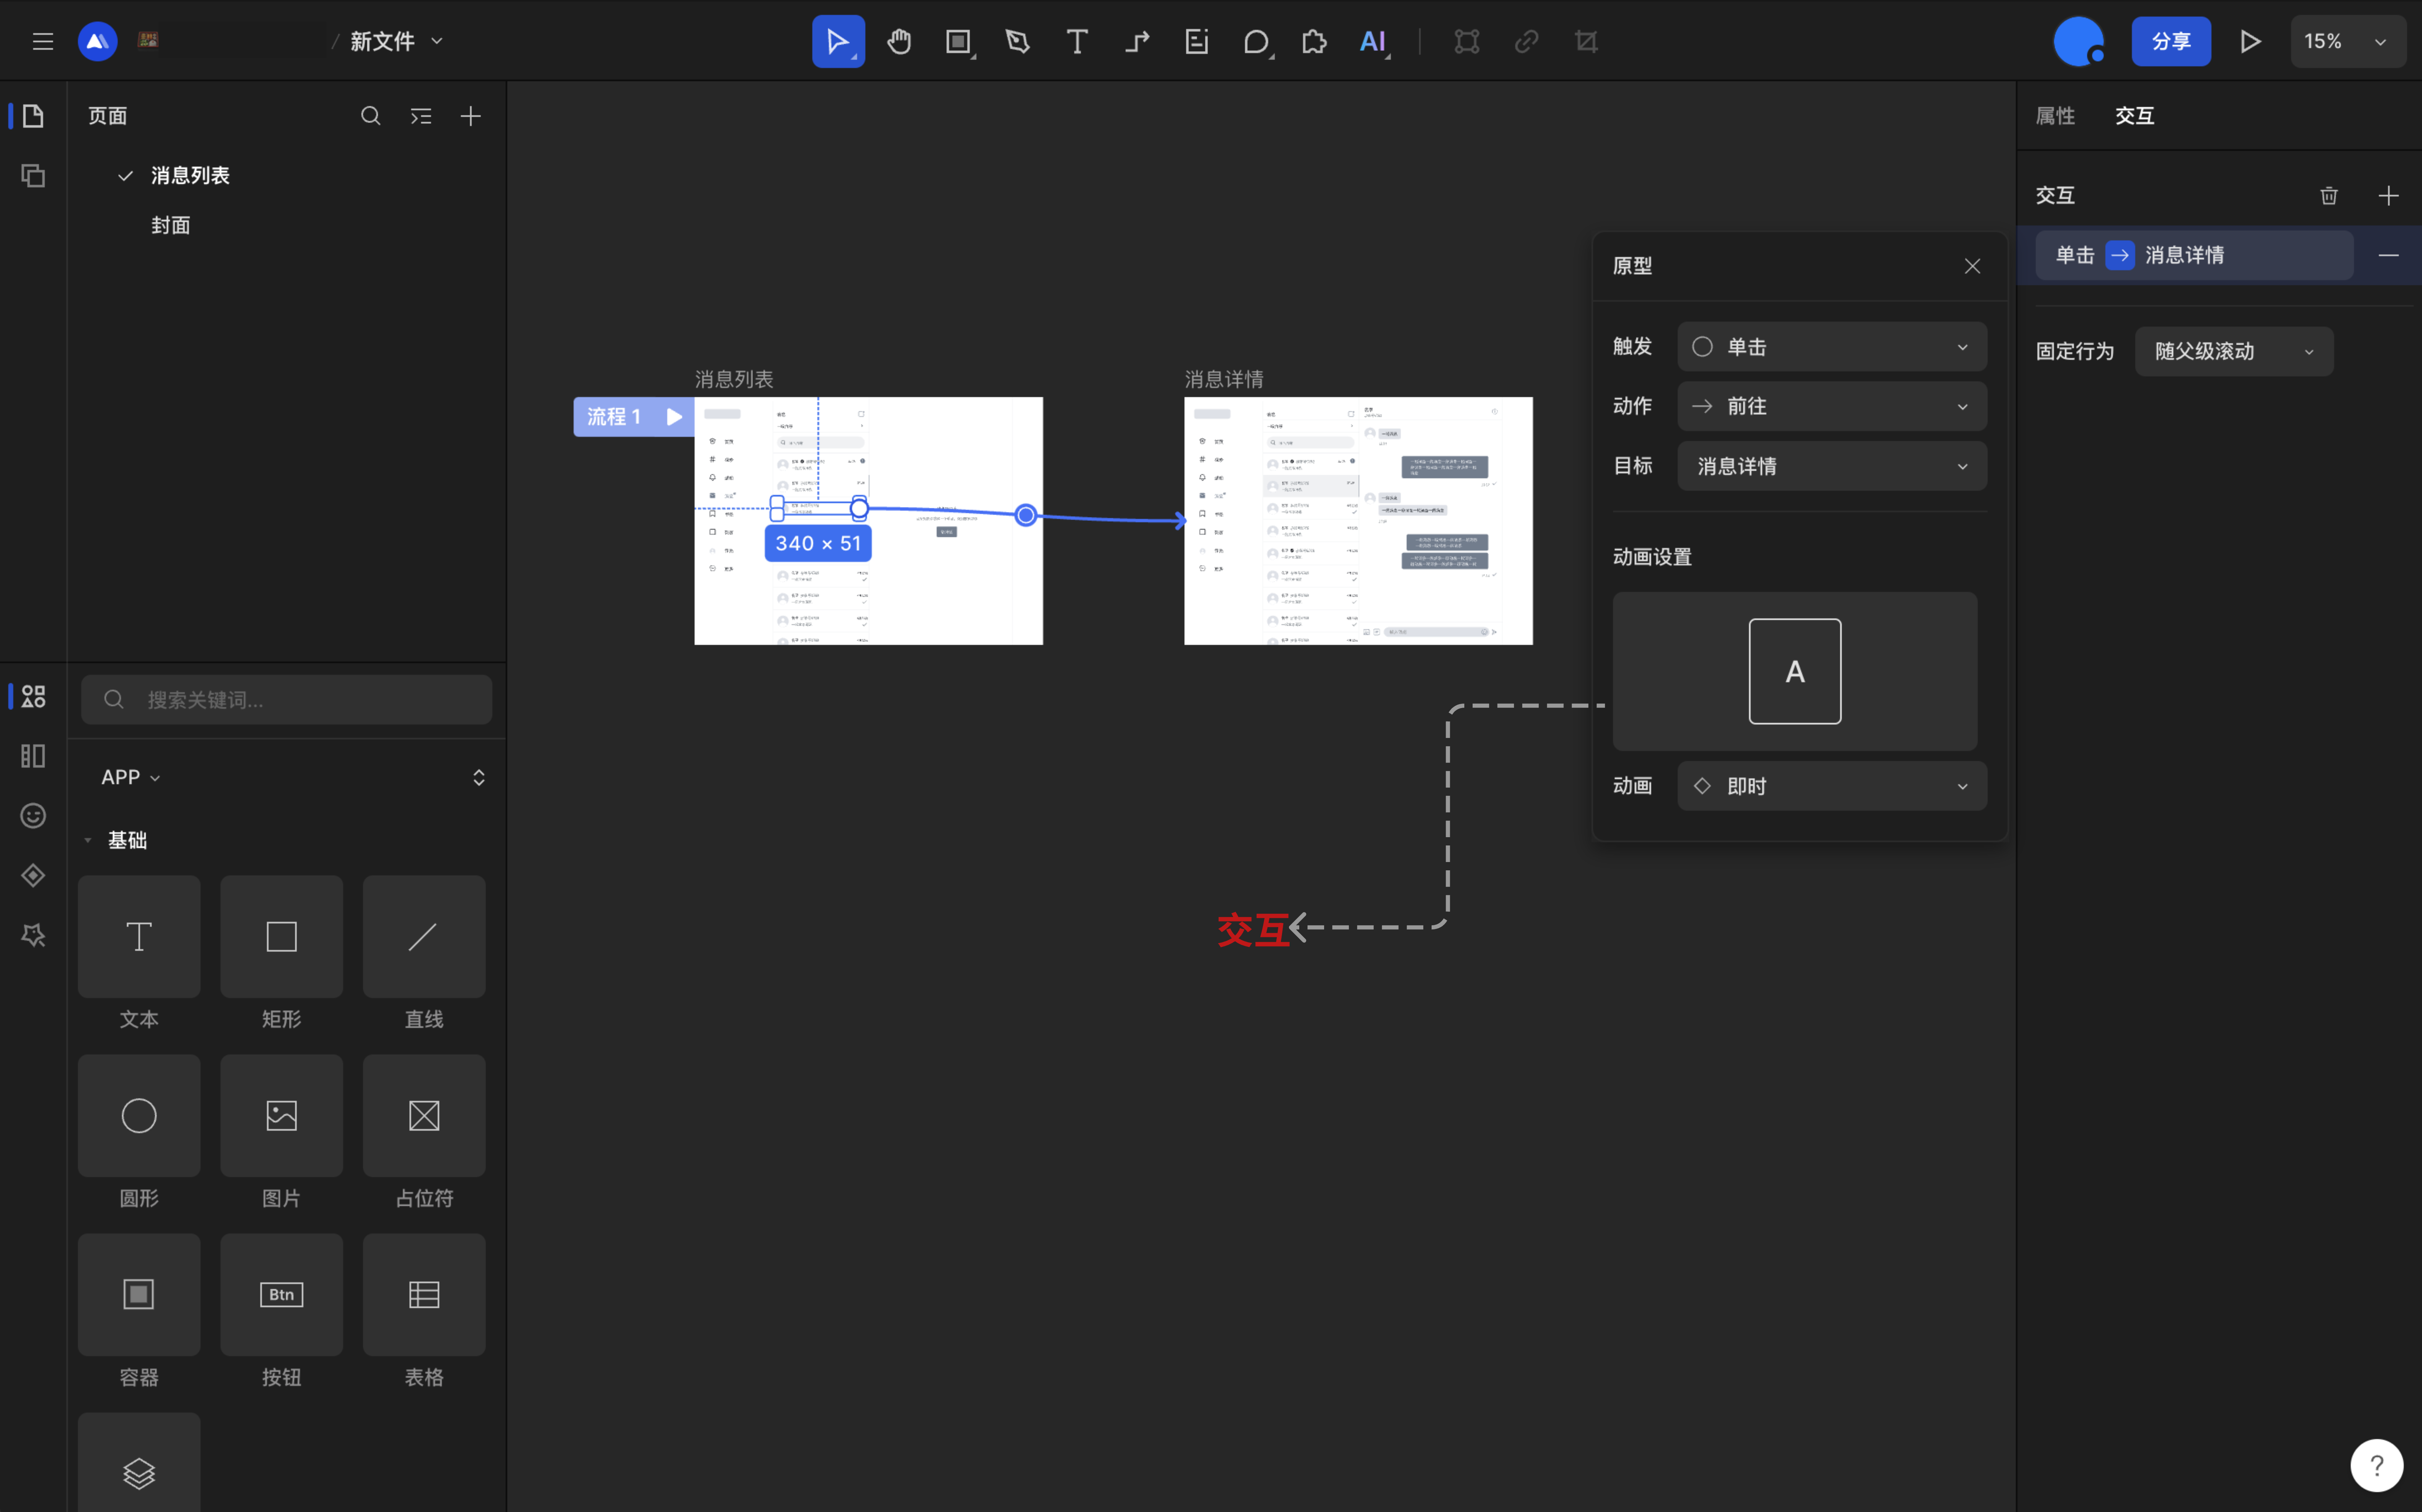Delete interaction with trash icon

pos(2329,196)
